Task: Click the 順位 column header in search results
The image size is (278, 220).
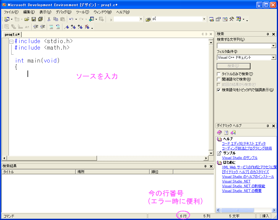Action: click(x=161, y=172)
